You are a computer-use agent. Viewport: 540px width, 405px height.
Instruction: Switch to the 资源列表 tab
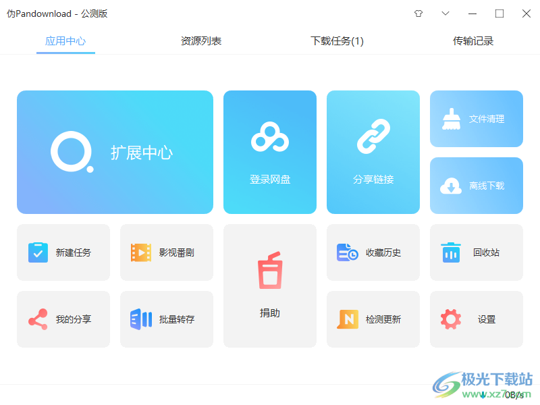(200, 40)
